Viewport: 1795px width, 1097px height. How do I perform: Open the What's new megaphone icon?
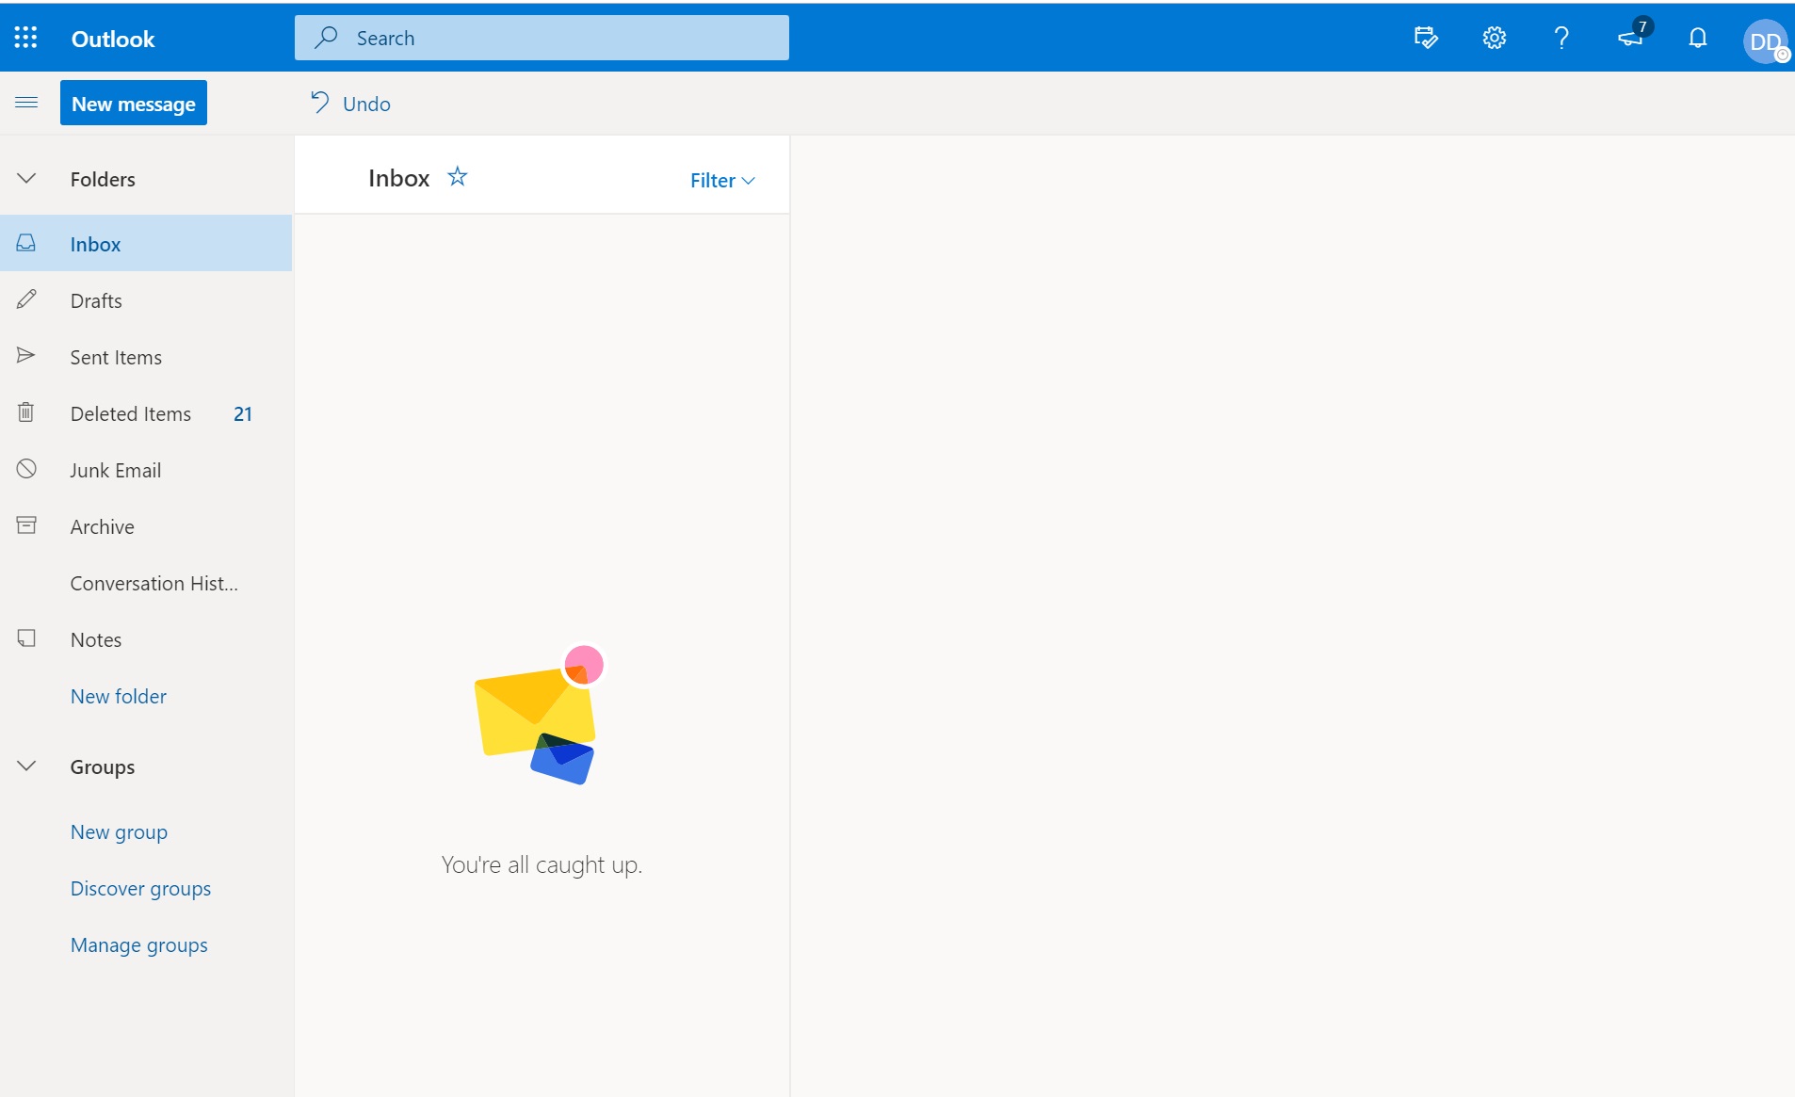[1630, 38]
